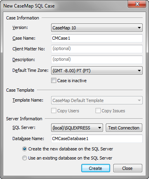
Task: Click the Default Time Zone label
Action: pyautogui.click(x=31, y=70)
